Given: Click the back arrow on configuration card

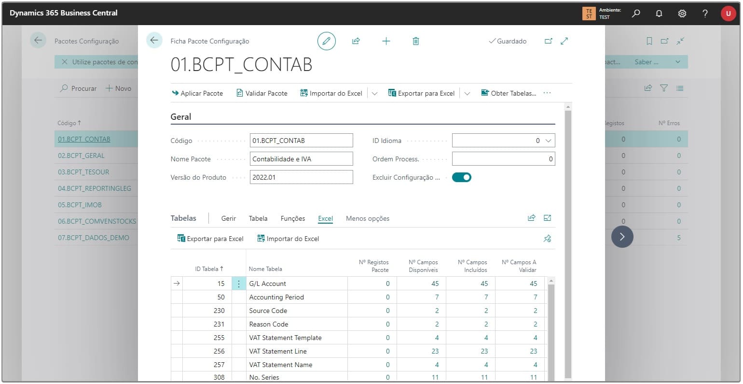Looking at the screenshot, I should (154, 41).
